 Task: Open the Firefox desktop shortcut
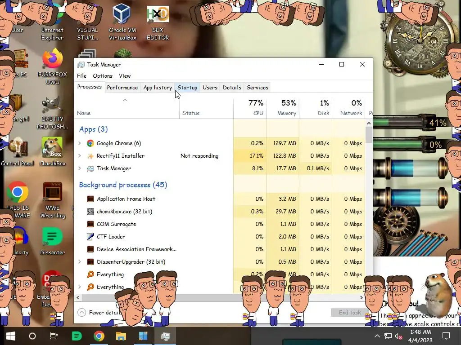pyautogui.click(x=52, y=67)
